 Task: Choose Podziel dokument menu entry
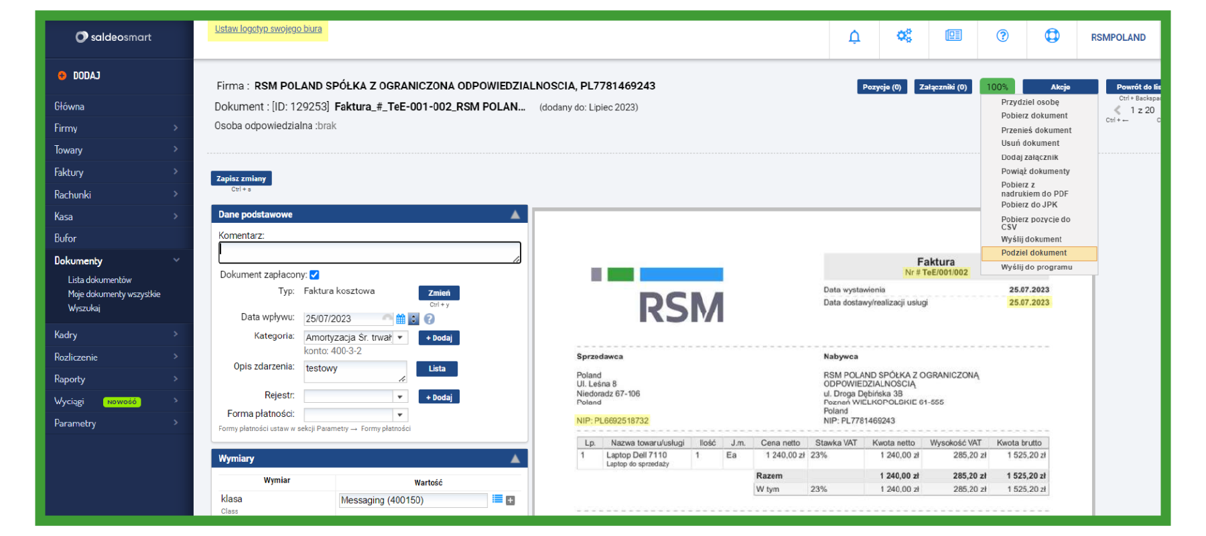(x=1038, y=253)
